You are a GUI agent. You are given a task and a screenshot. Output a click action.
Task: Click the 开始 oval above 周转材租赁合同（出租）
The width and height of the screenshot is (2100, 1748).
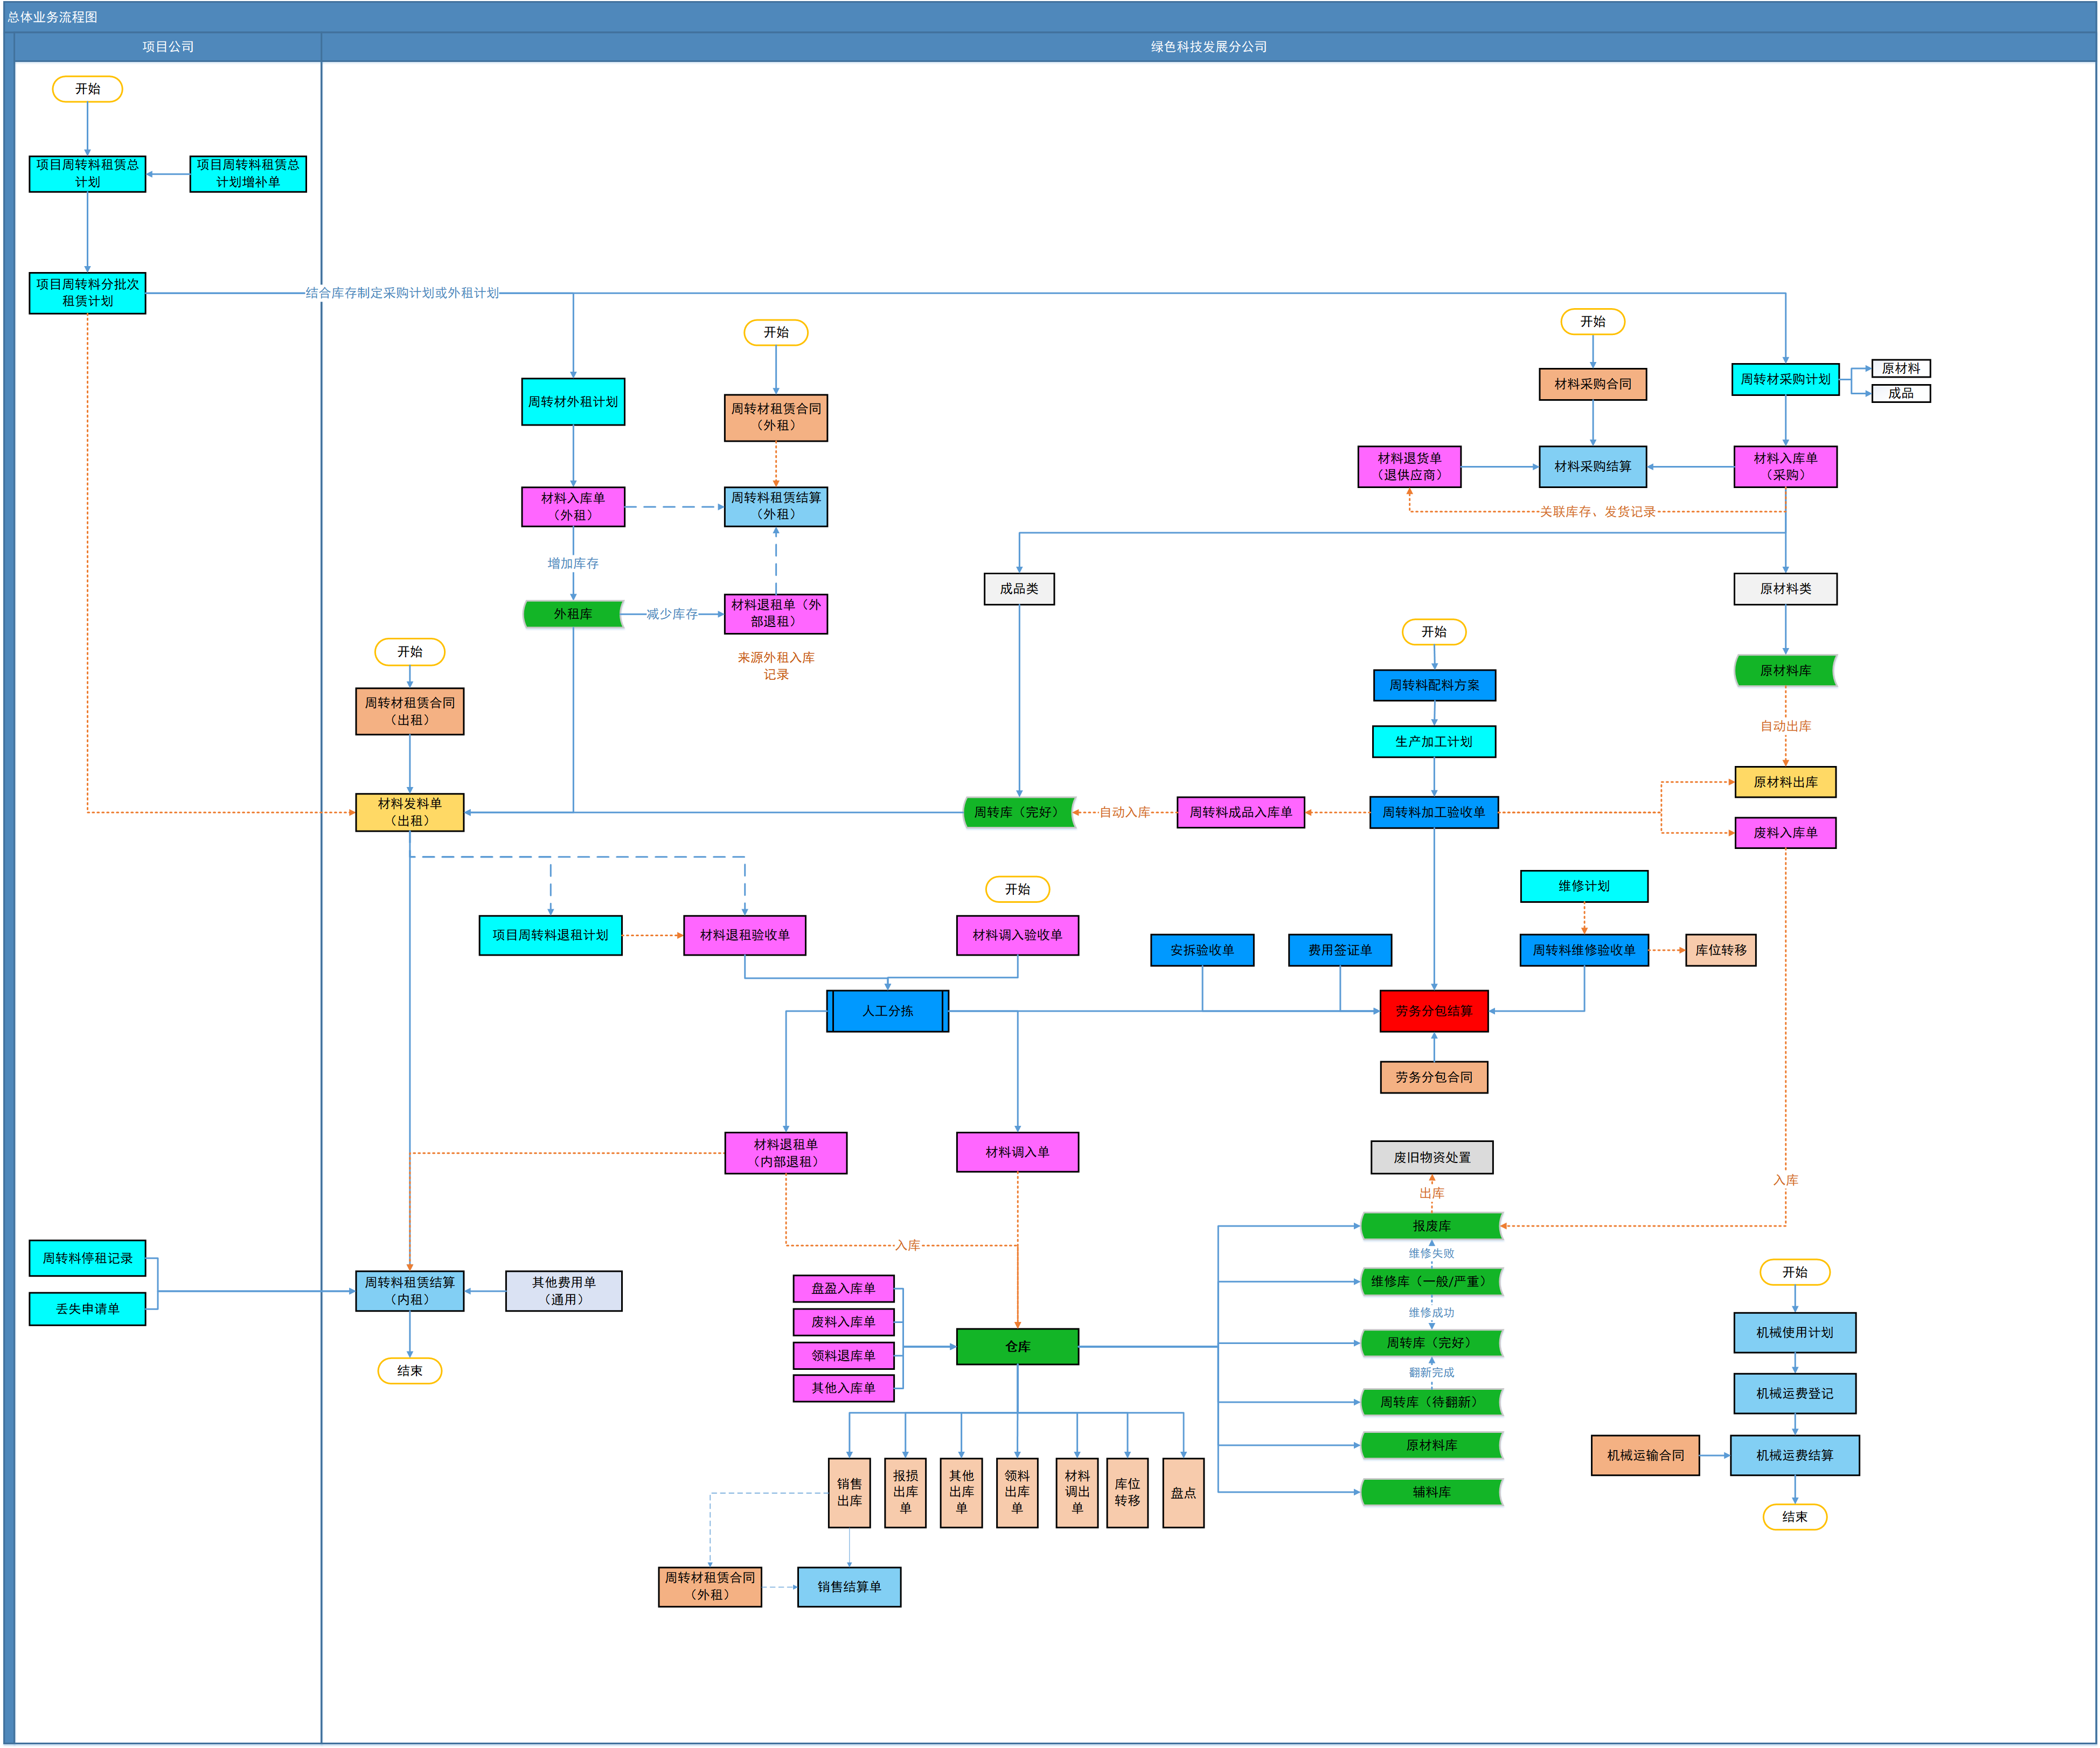pos(409,651)
